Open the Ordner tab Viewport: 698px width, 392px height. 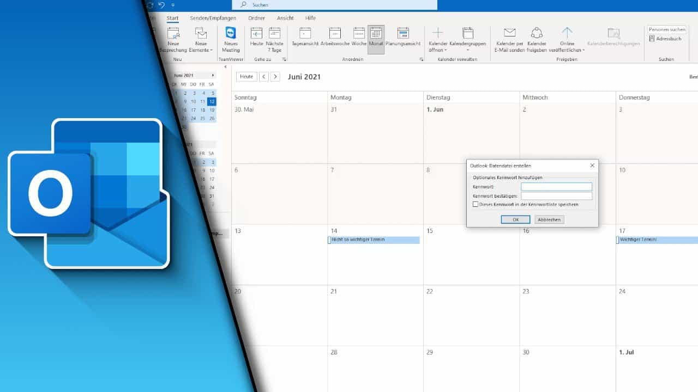click(x=257, y=18)
